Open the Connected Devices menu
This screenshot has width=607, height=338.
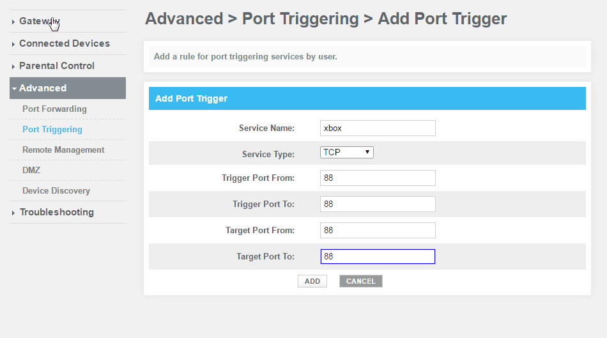65,43
